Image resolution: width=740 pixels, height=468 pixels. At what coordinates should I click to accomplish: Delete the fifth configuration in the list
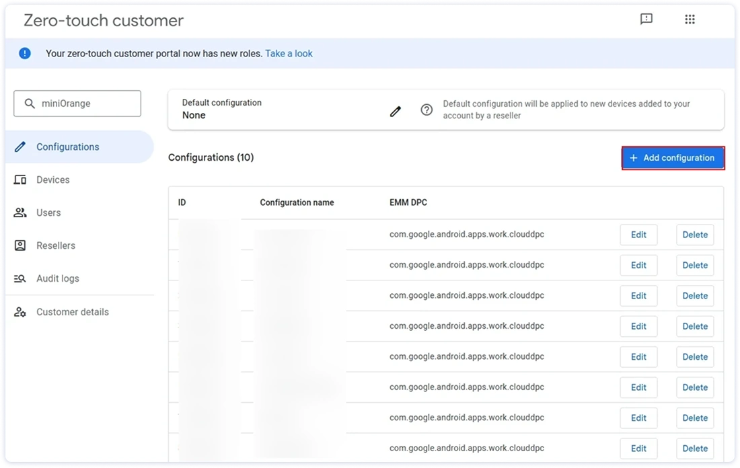[695, 357]
